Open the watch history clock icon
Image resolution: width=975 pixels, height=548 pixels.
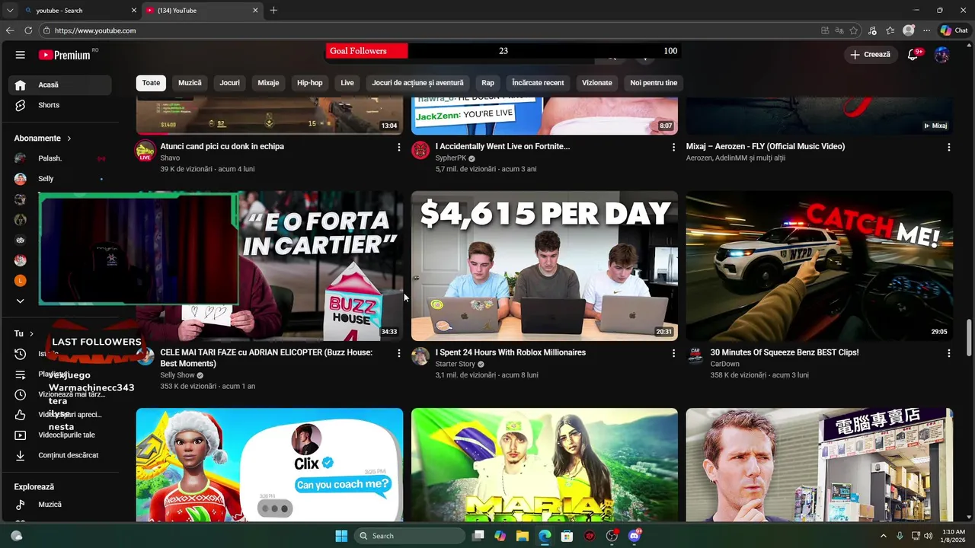21,354
